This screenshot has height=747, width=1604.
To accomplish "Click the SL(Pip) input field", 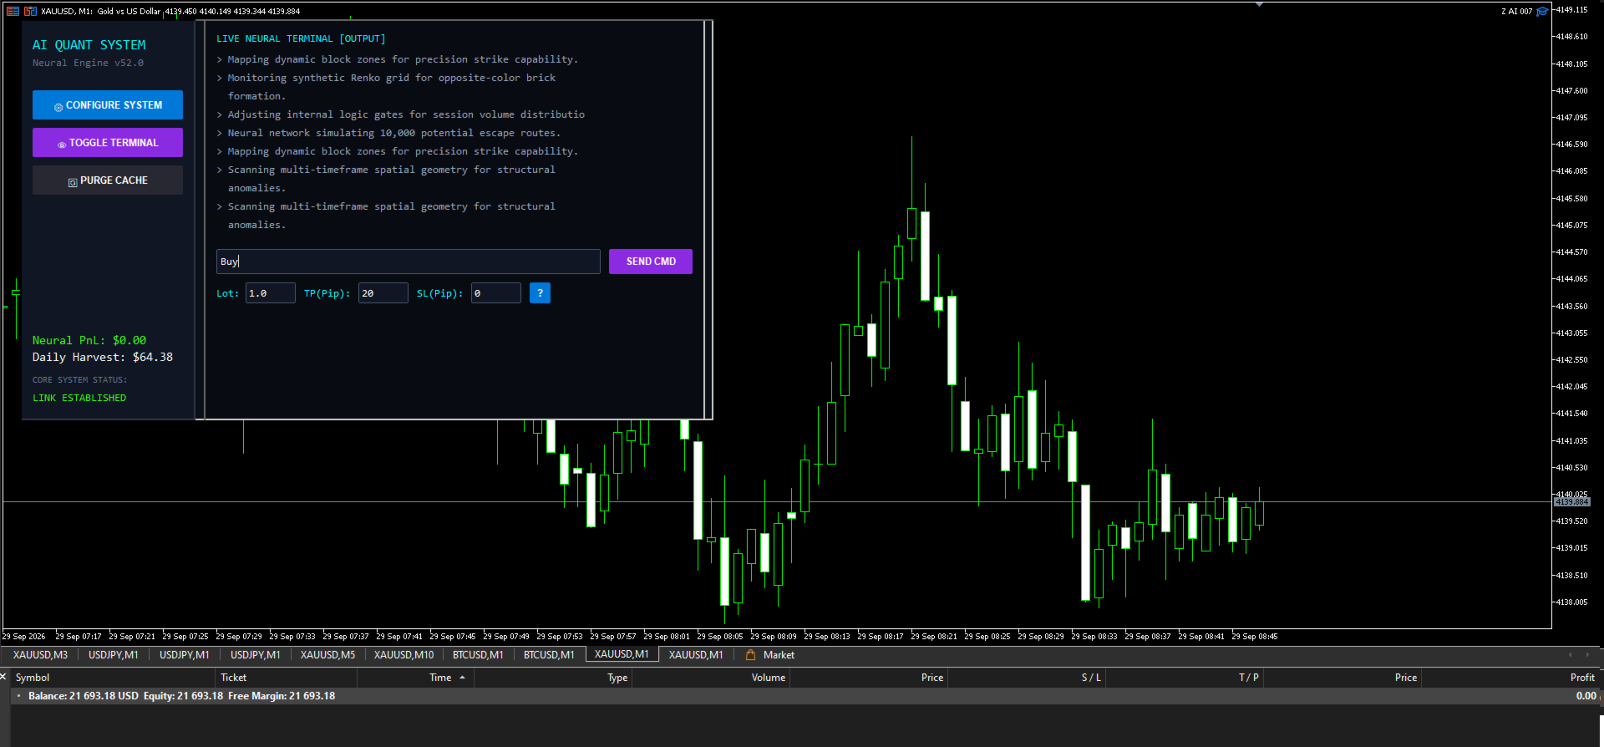I will click(496, 293).
